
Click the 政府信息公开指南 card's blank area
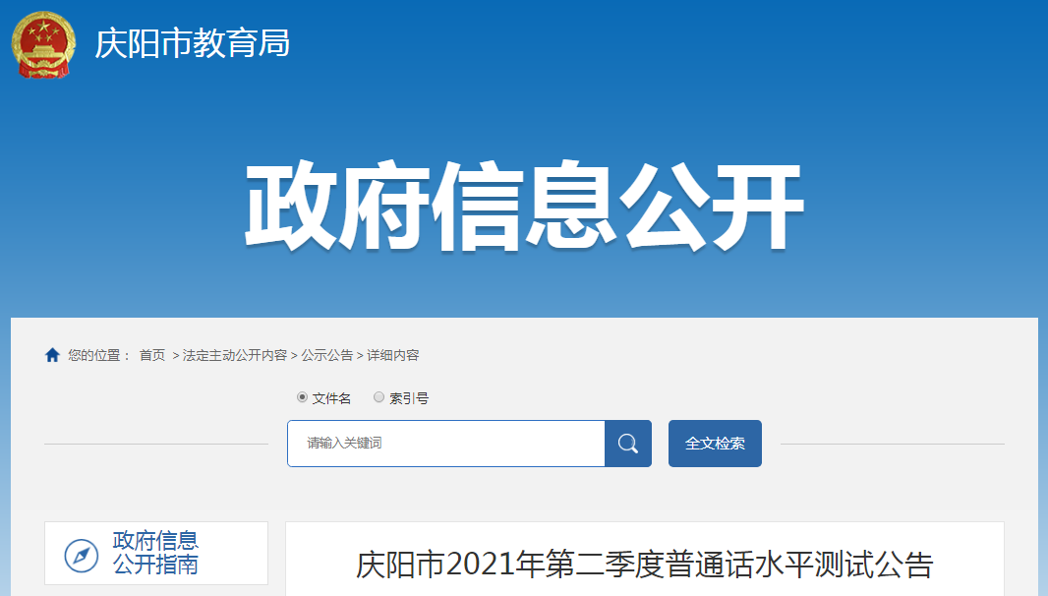click(234, 553)
